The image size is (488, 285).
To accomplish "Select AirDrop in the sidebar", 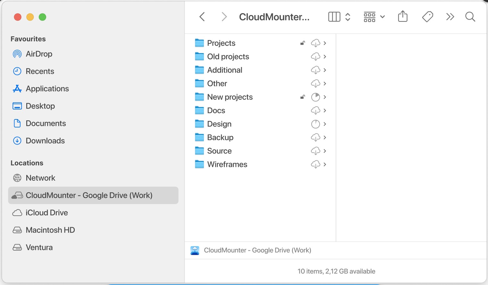I will (x=39, y=54).
